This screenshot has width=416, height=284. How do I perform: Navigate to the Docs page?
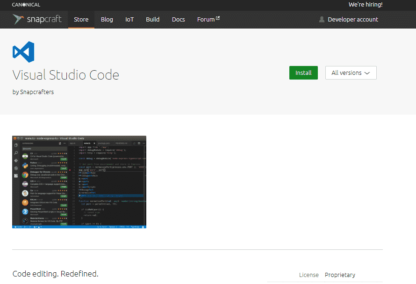[178, 20]
